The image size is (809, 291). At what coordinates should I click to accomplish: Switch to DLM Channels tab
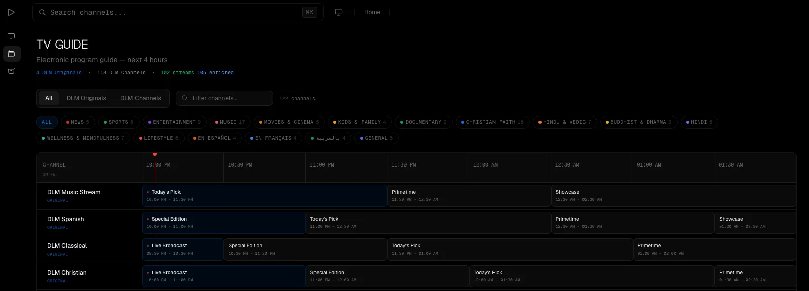(x=141, y=98)
